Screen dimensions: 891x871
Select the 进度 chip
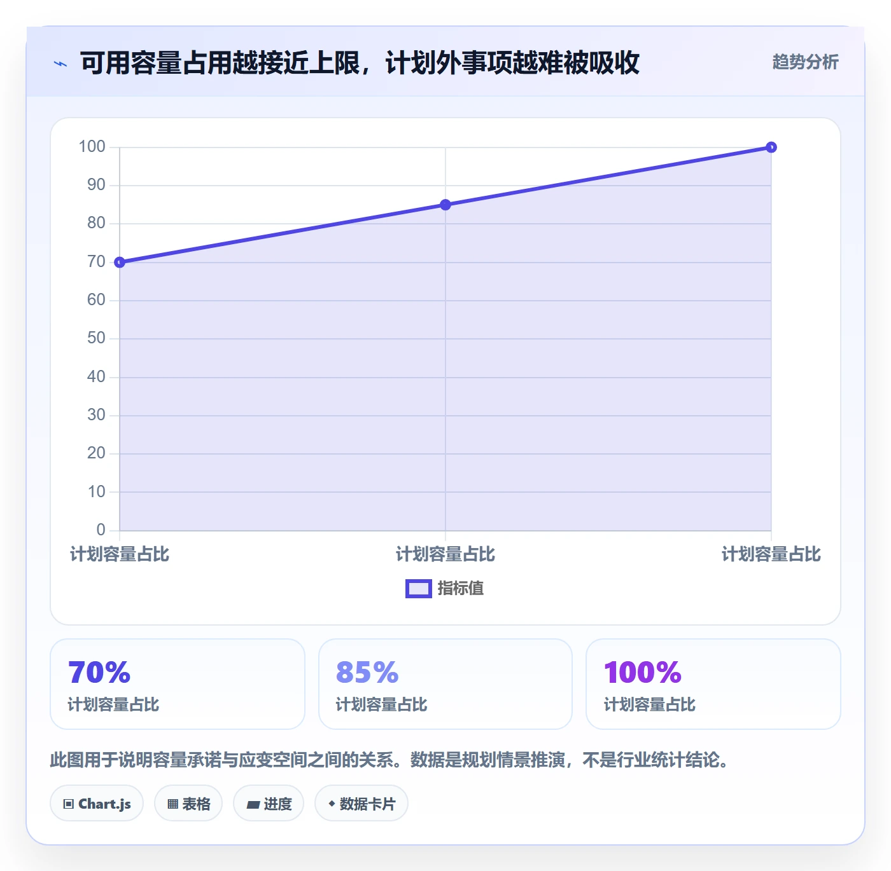[x=269, y=804]
